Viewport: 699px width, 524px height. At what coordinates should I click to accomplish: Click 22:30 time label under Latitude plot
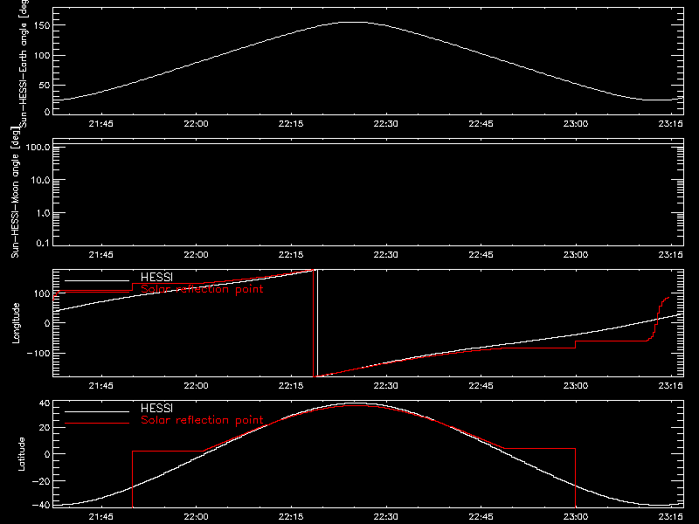pyautogui.click(x=385, y=517)
